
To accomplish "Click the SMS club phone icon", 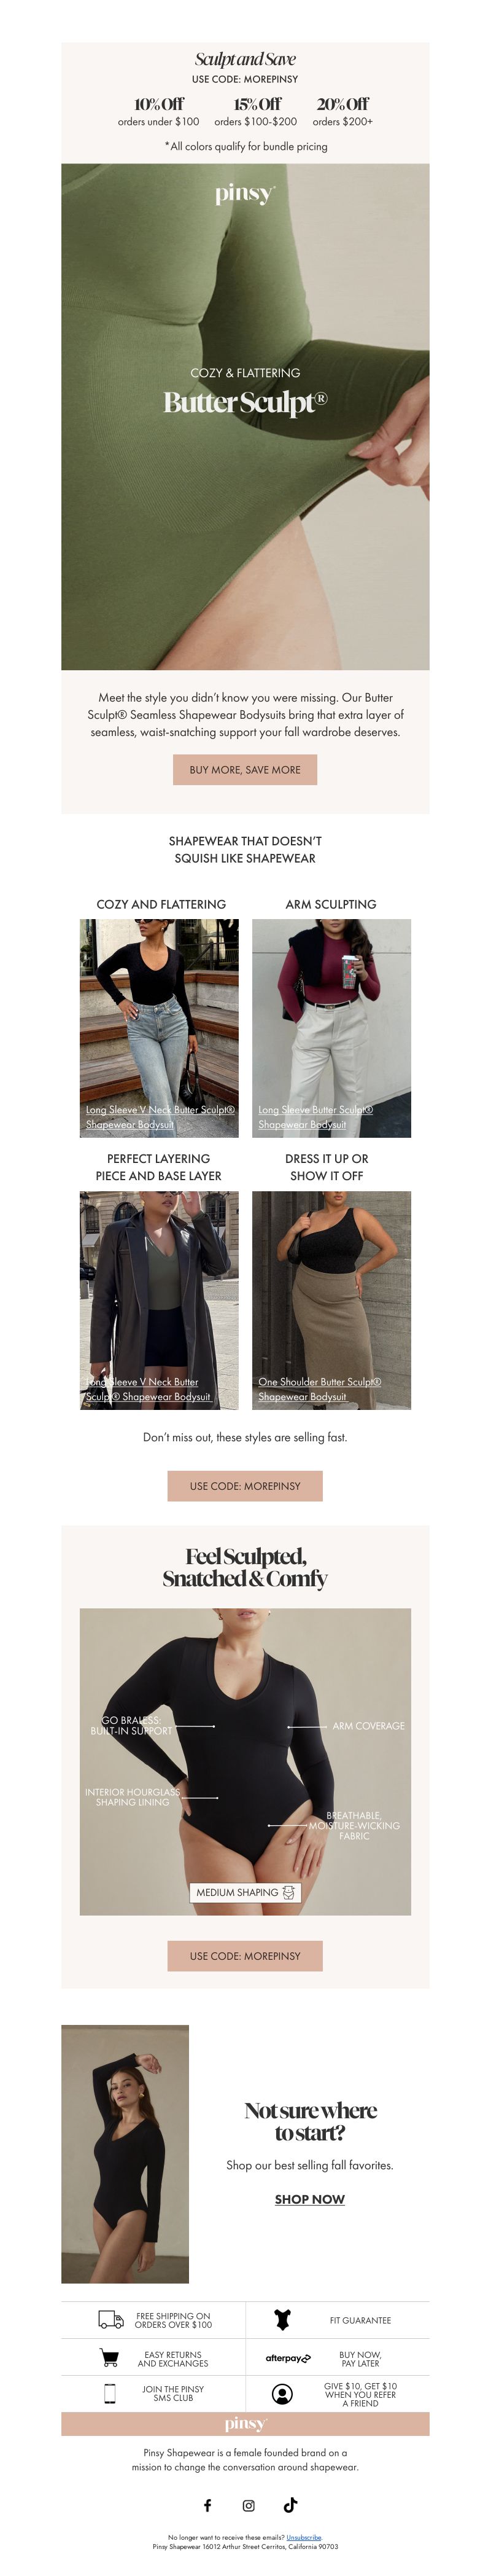I will point(110,2393).
